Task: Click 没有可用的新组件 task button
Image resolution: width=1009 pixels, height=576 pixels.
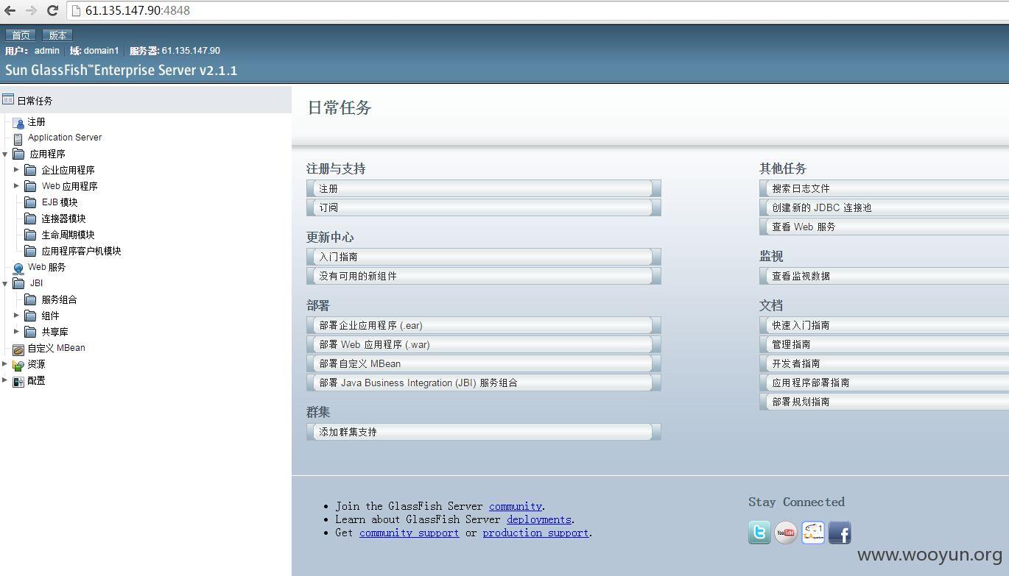Action: coord(484,276)
